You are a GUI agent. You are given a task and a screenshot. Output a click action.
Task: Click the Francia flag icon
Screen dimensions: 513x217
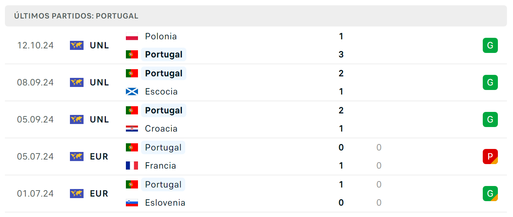click(x=132, y=166)
